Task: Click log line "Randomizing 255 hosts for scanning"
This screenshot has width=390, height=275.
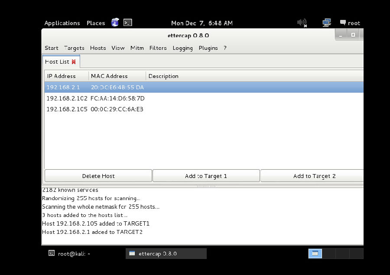Action: coord(91,198)
